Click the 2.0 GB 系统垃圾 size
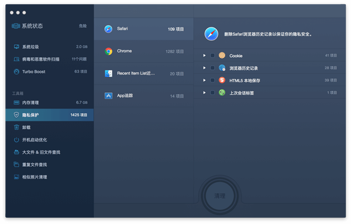Screen dimensions: 351x224 tap(82, 47)
